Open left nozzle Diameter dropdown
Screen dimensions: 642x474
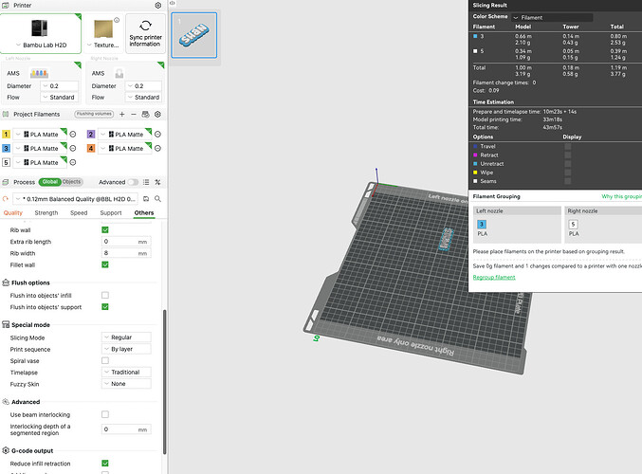60,86
